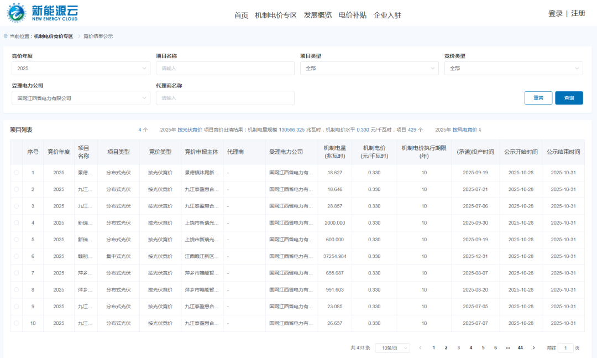Image resolution: width=597 pixels, height=358 pixels.
Task: Select radio button for row 10
Action: point(16,323)
